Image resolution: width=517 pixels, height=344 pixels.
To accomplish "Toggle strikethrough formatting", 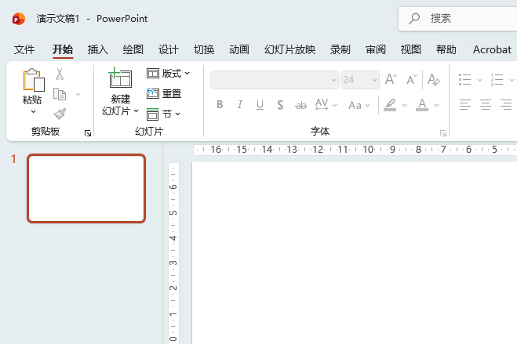I will tap(301, 105).
